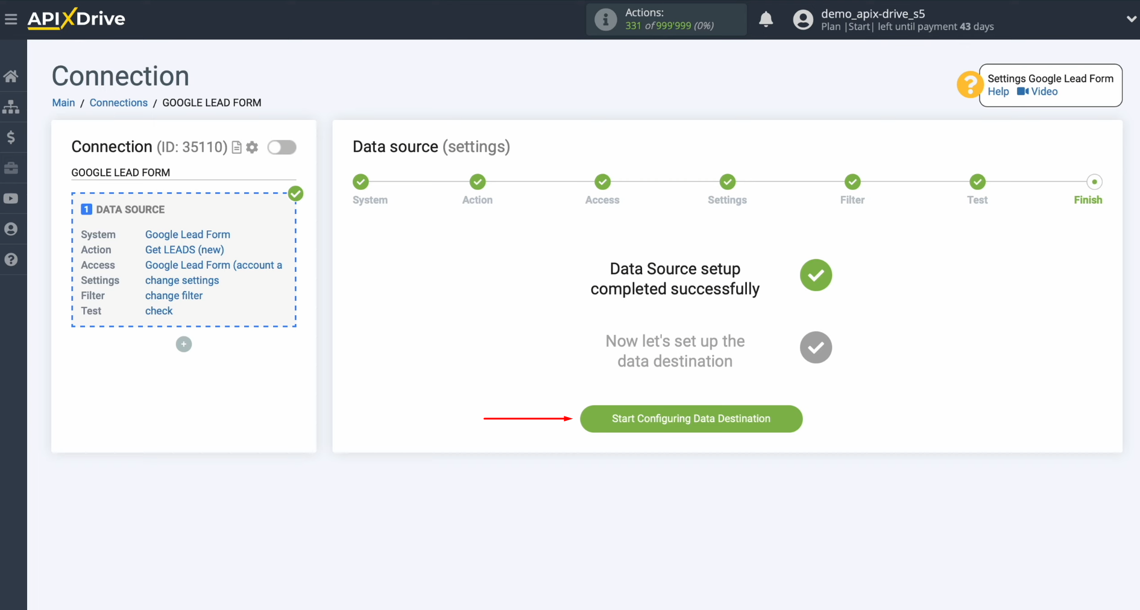Open the Payments dollar icon in sidebar
Image resolution: width=1140 pixels, height=610 pixels.
click(x=12, y=137)
